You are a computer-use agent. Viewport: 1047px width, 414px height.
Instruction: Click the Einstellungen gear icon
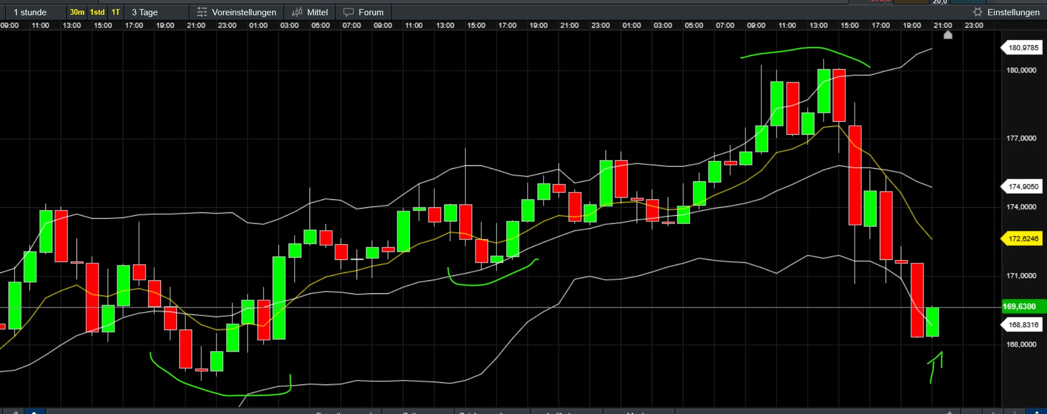977,12
